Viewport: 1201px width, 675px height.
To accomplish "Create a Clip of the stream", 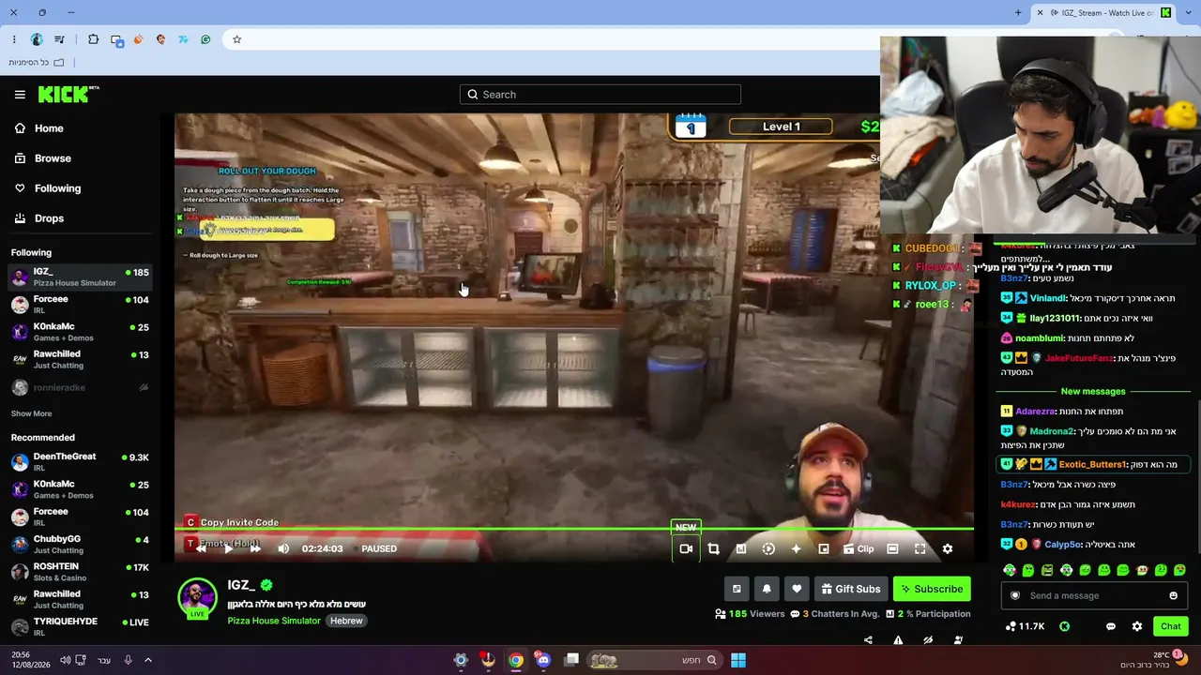I will 859,548.
